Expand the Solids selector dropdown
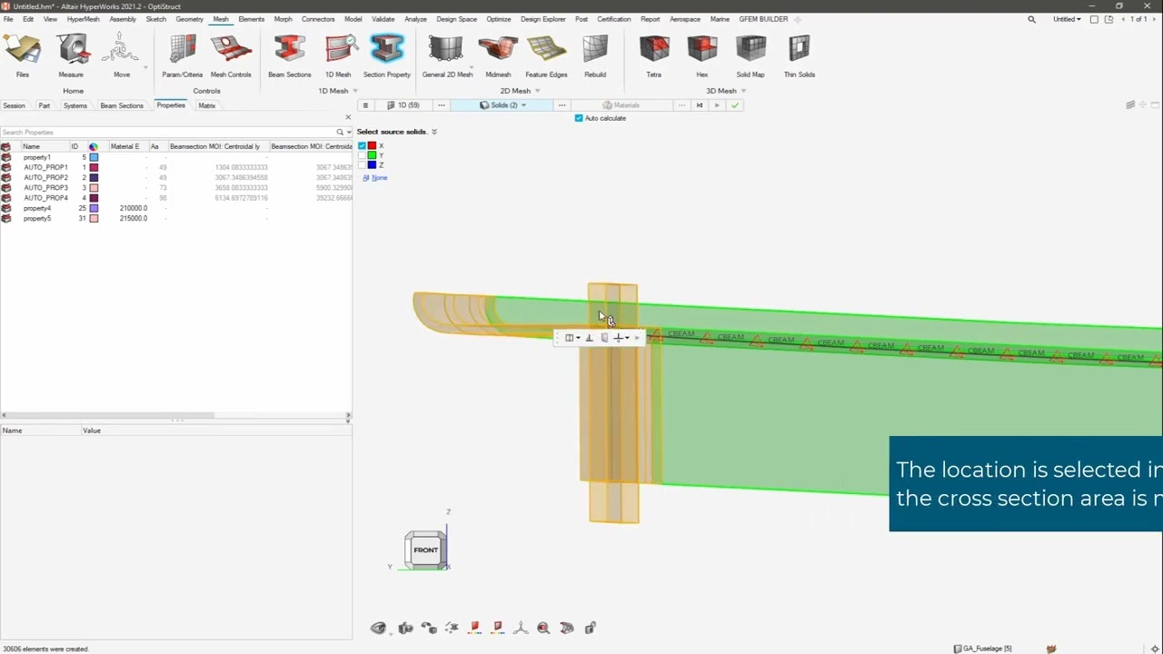The height and width of the screenshot is (654, 1163). tap(523, 105)
